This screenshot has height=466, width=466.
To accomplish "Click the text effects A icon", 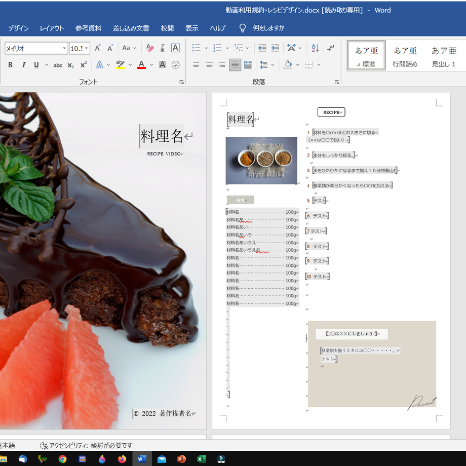I will point(100,65).
